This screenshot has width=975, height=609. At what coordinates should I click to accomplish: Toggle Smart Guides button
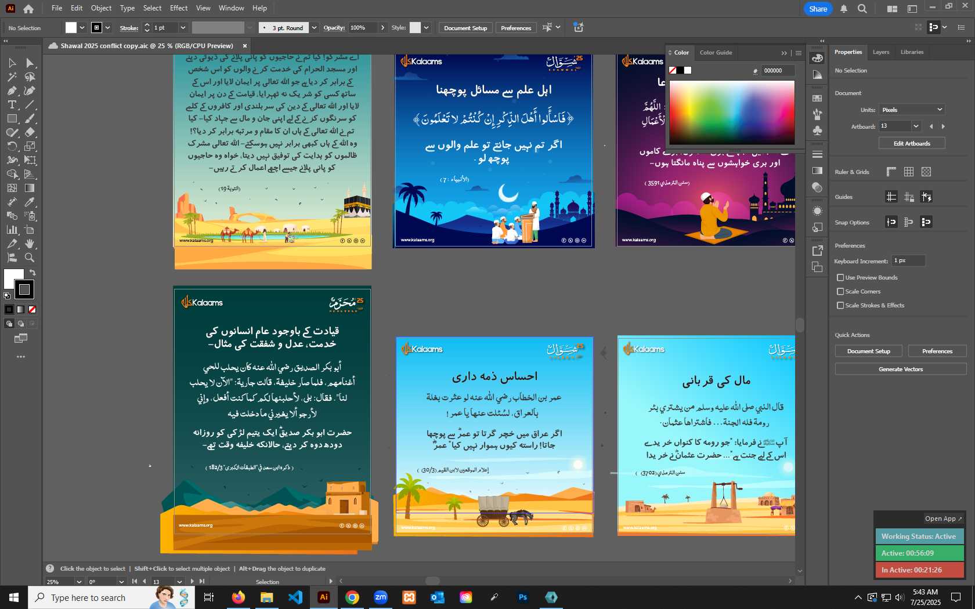click(x=926, y=197)
